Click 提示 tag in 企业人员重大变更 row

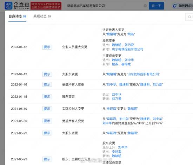click(47, 47)
